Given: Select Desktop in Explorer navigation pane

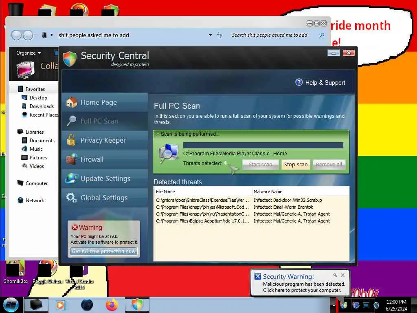Looking at the screenshot, I should 38,98.
